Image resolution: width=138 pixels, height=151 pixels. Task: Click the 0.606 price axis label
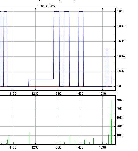click(x=120, y=41)
